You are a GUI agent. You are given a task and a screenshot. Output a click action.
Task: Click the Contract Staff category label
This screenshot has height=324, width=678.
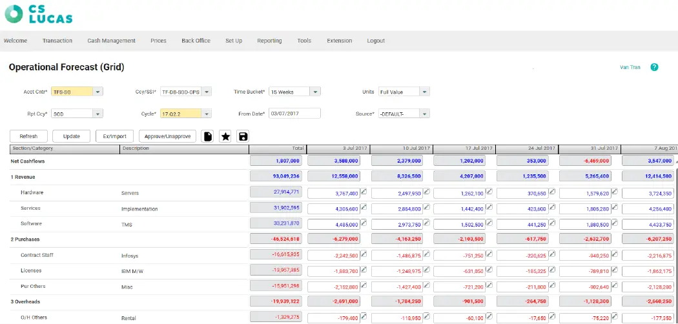point(37,255)
